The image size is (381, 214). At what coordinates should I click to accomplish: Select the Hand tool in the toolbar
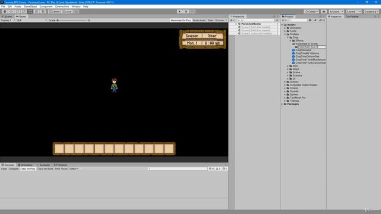coord(5,11)
